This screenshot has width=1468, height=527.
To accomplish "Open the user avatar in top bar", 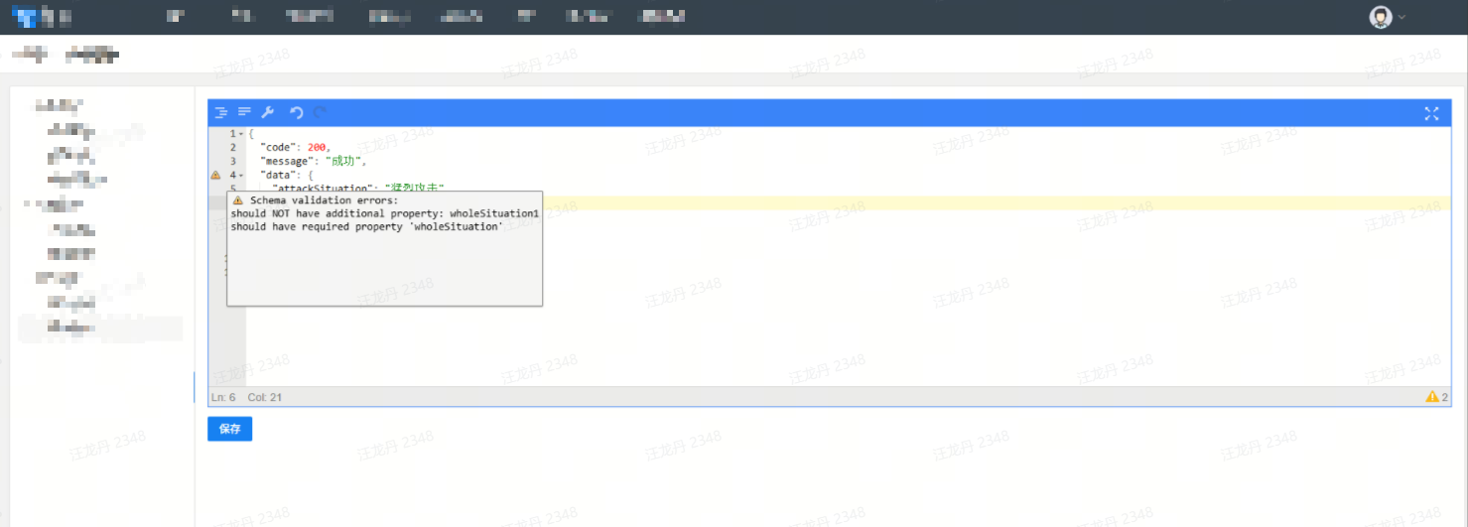I will click(x=1381, y=17).
